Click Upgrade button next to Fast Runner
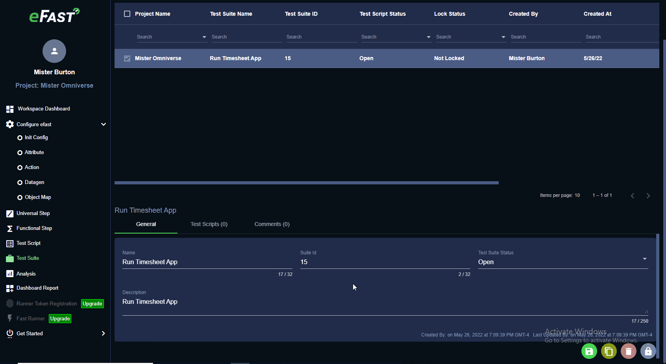Screen dimensions: 666x364 pos(60,318)
